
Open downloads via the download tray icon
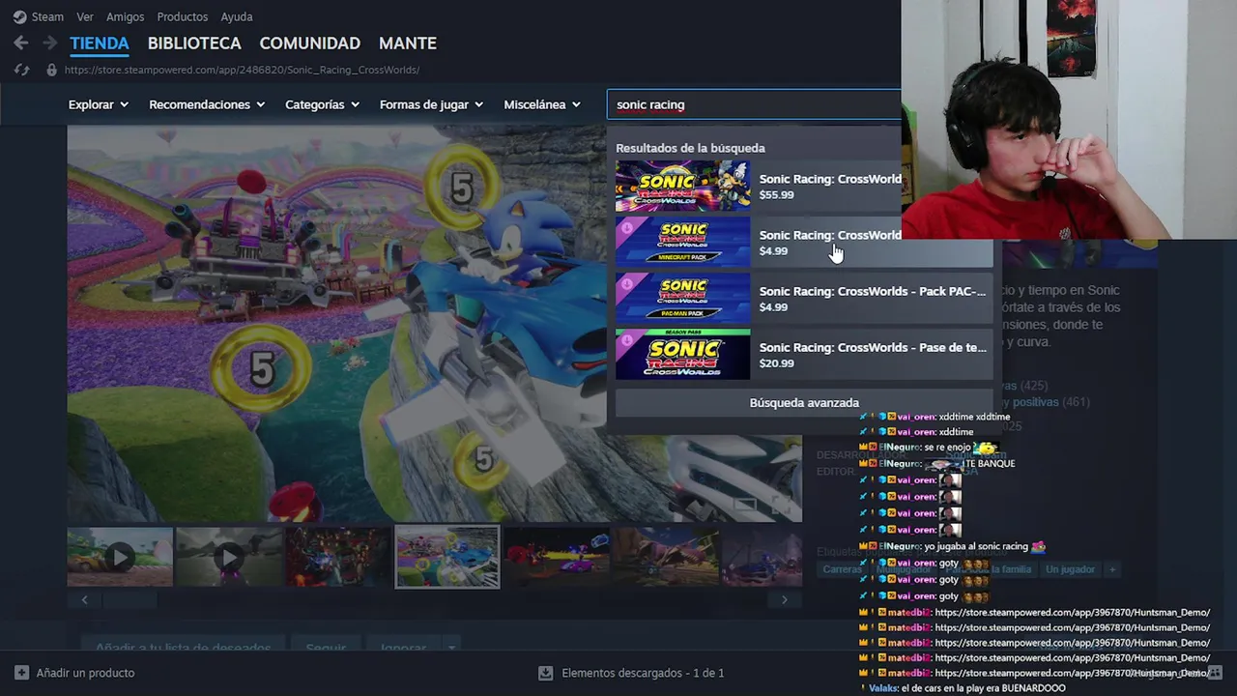pyautogui.click(x=545, y=673)
